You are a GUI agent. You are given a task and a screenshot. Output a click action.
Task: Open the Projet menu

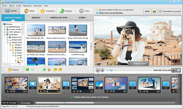pyautogui.click(x=19, y=6)
